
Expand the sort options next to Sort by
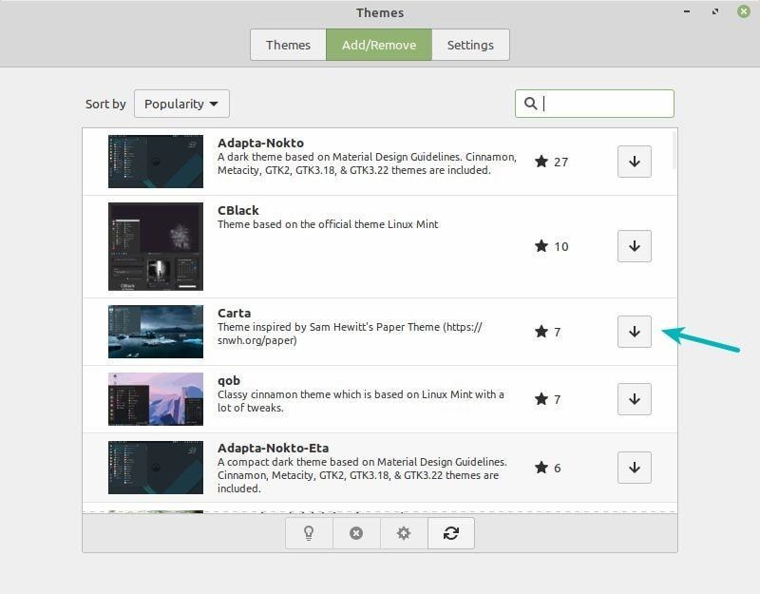pyautogui.click(x=180, y=104)
